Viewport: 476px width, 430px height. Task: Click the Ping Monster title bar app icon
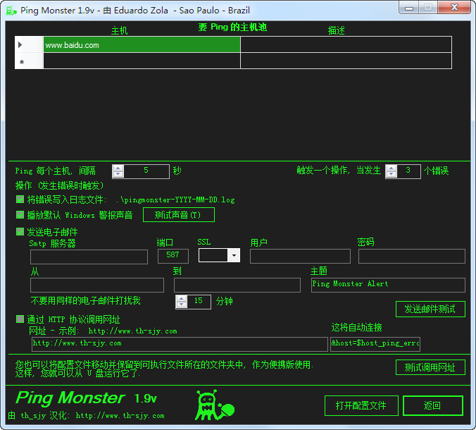point(11,11)
